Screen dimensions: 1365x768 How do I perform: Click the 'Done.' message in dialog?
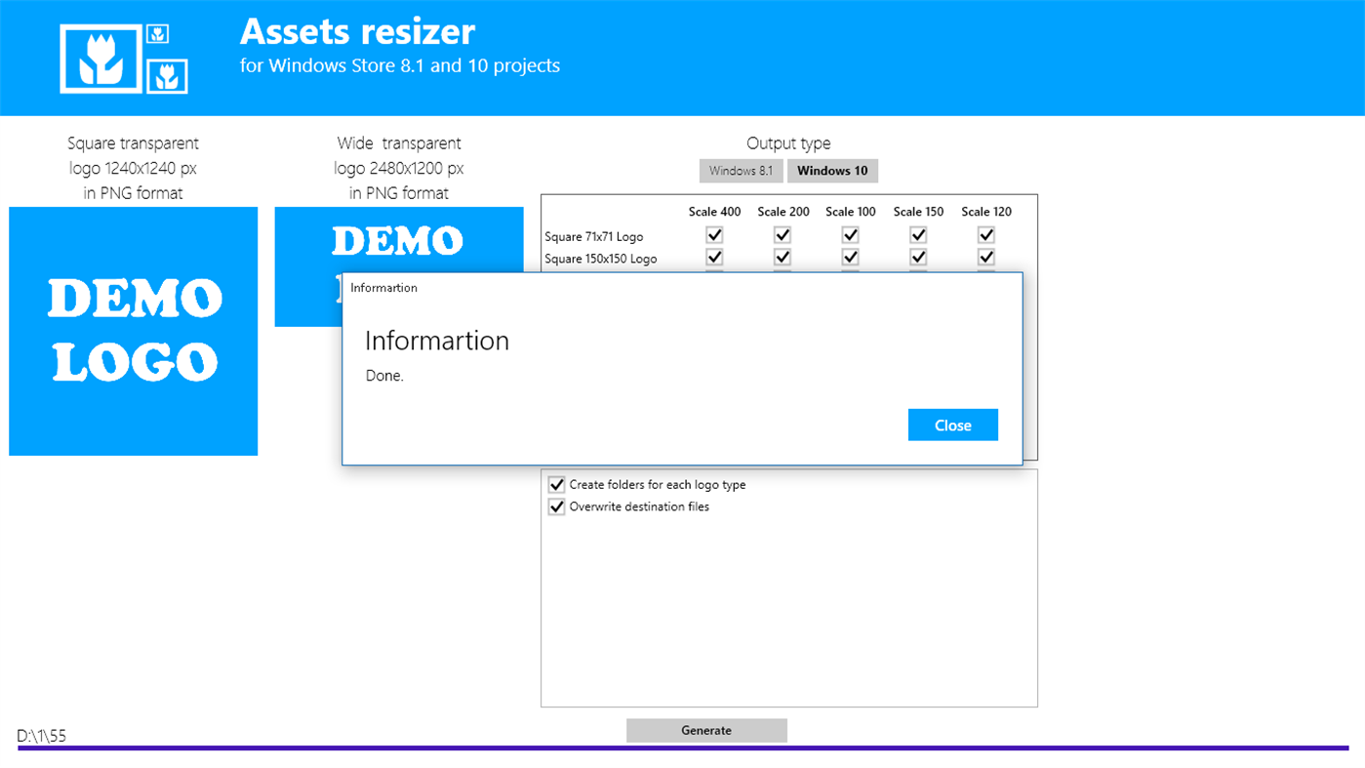click(x=384, y=376)
